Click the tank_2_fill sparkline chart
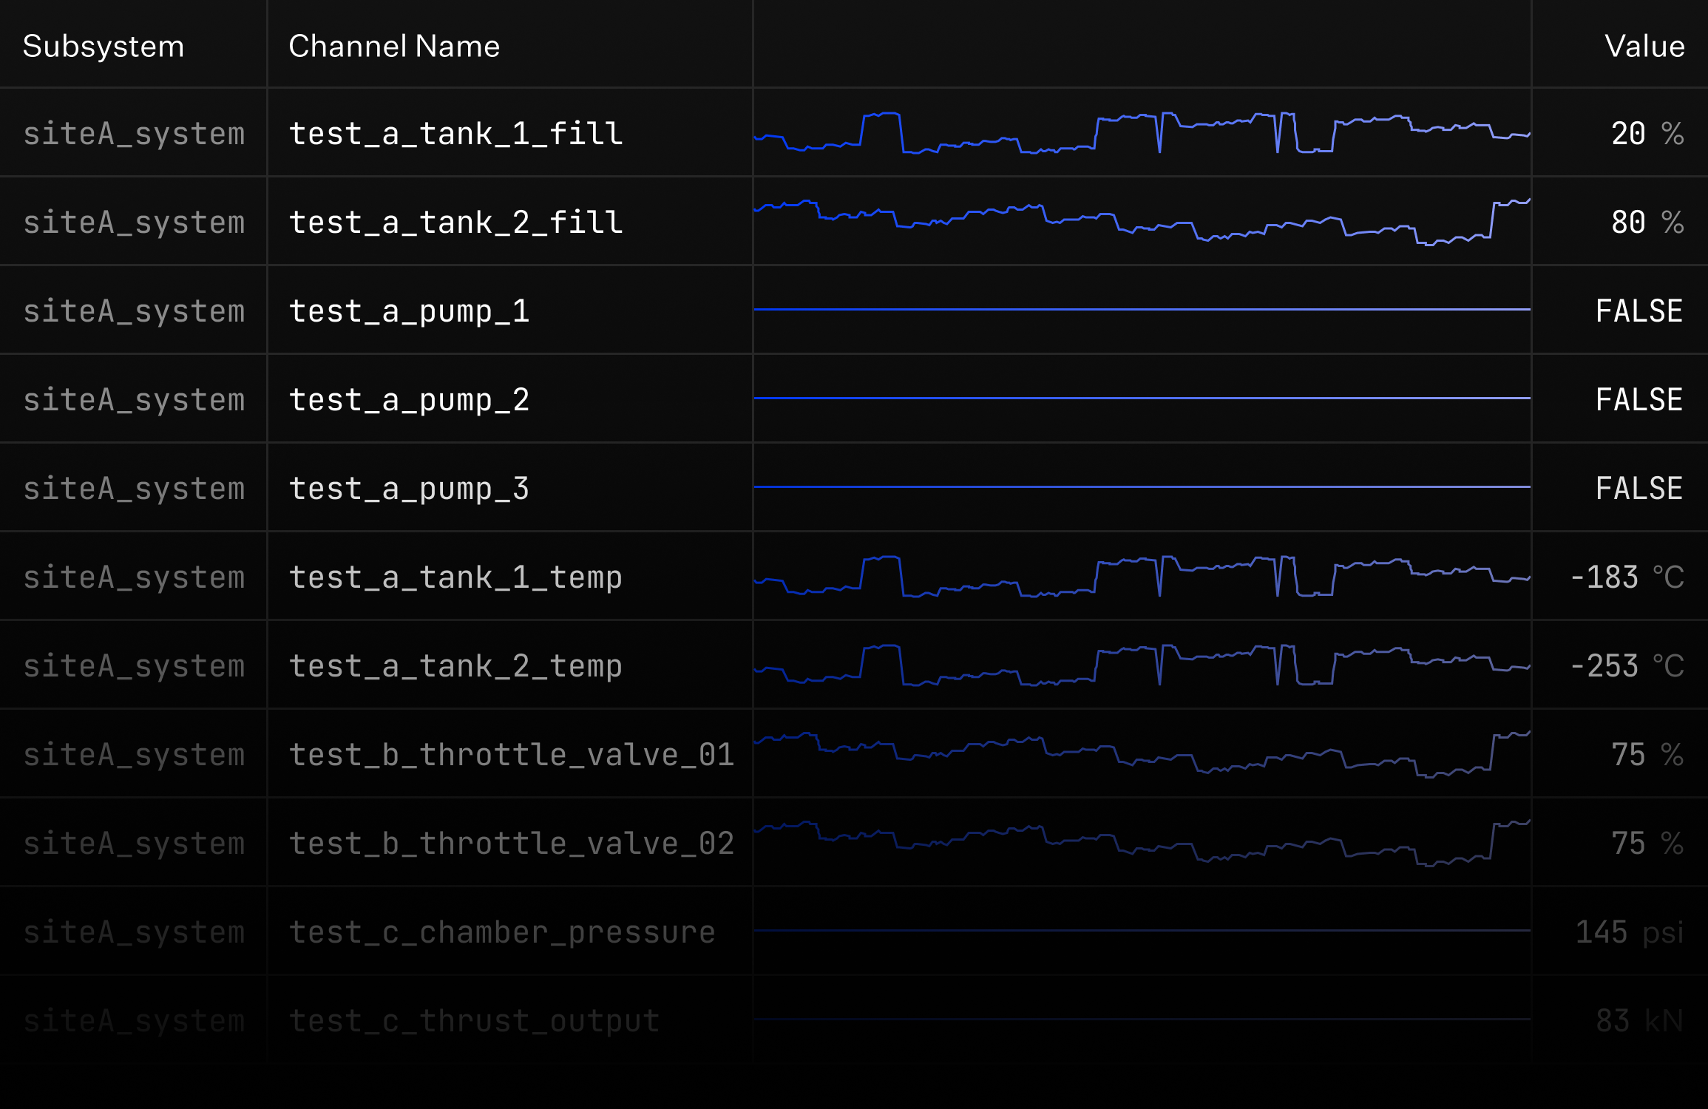 (1142, 222)
